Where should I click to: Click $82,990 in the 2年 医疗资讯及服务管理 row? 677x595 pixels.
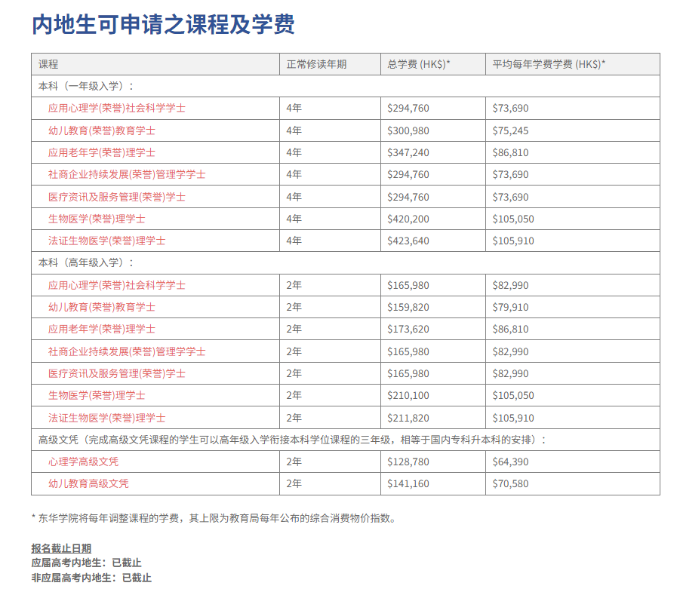tap(510, 373)
